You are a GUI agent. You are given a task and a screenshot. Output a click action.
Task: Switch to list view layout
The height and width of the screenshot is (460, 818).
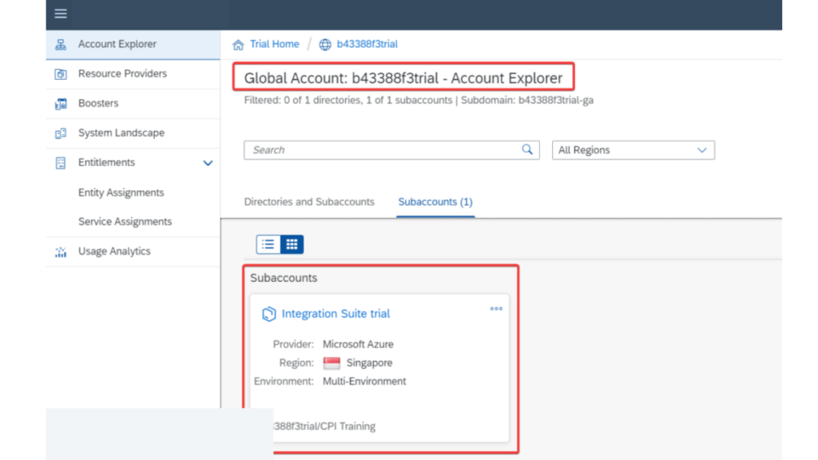point(268,244)
